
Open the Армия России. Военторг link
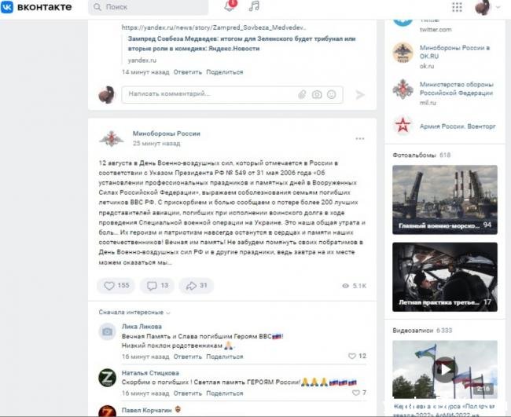[458, 126]
